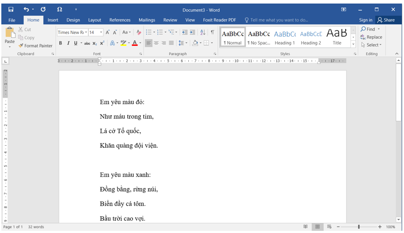Adjust the zoom slider handle

[x=358, y=226]
